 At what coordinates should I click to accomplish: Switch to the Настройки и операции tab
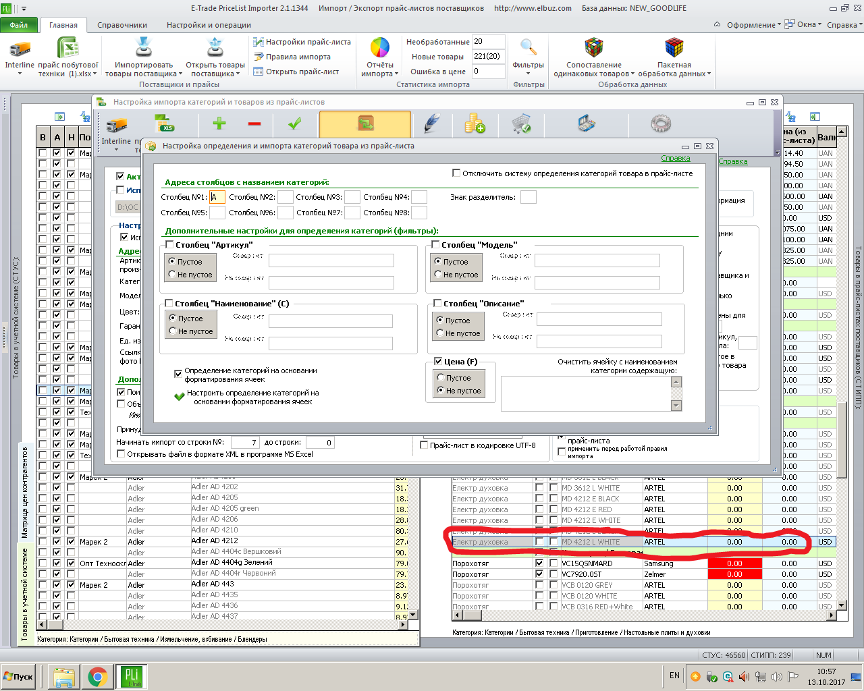point(209,25)
